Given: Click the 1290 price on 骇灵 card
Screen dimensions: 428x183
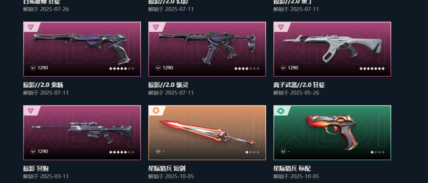Looking at the screenshot, I should (168, 68).
